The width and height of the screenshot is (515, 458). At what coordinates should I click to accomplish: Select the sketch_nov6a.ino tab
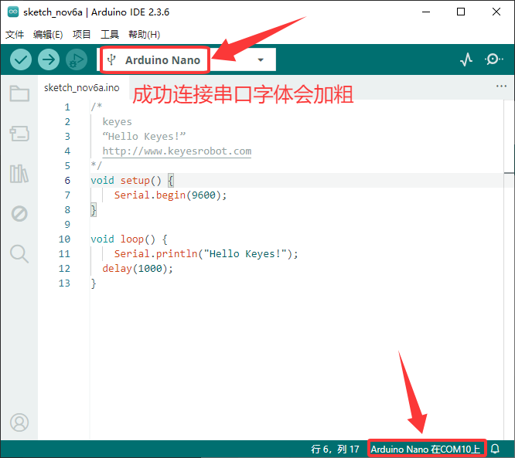(82, 88)
